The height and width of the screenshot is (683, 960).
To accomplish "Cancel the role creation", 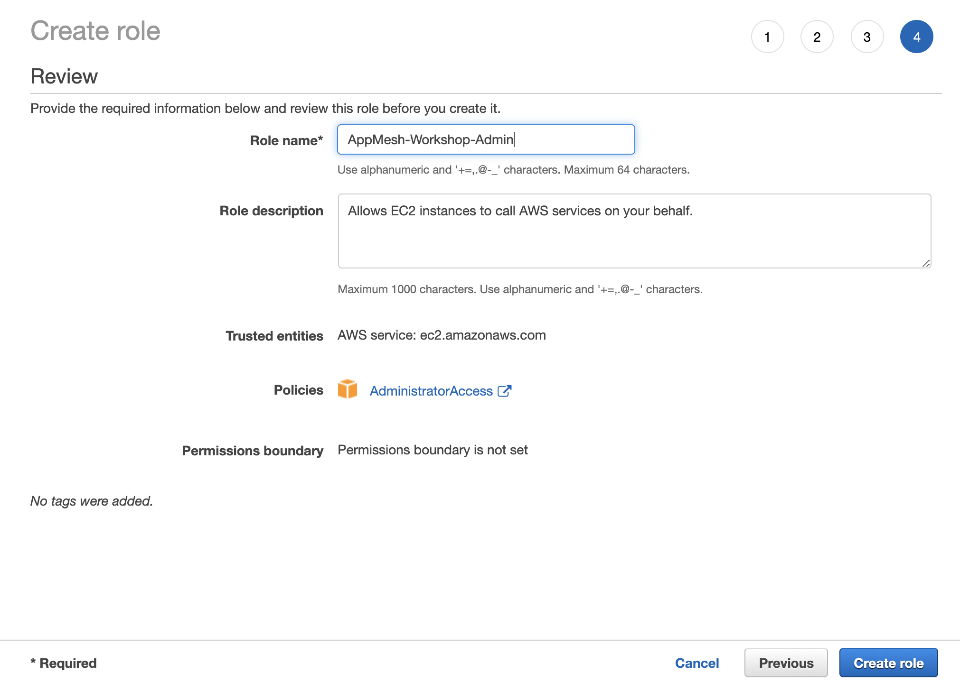I will click(x=697, y=663).
